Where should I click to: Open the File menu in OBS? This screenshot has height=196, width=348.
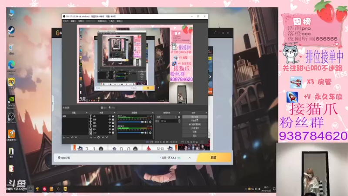coord(66,21)
